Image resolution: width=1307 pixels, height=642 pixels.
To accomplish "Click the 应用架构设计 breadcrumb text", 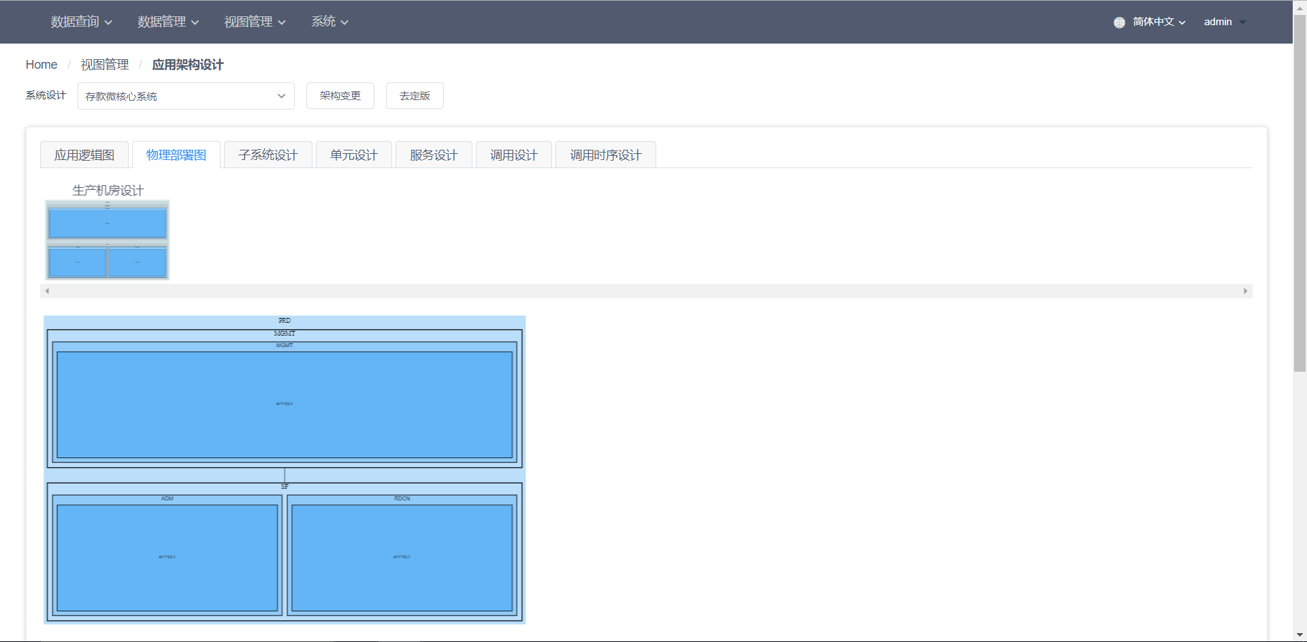I will 188,65.
